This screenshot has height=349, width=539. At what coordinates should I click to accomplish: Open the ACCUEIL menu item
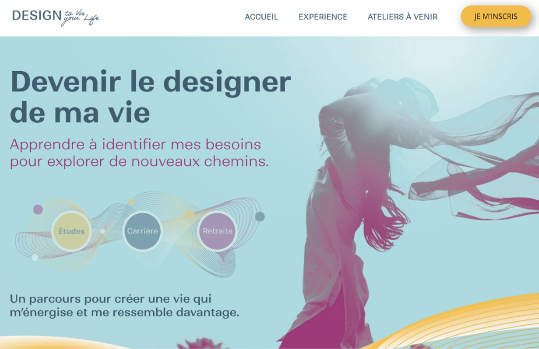click(x=261, y=17)
